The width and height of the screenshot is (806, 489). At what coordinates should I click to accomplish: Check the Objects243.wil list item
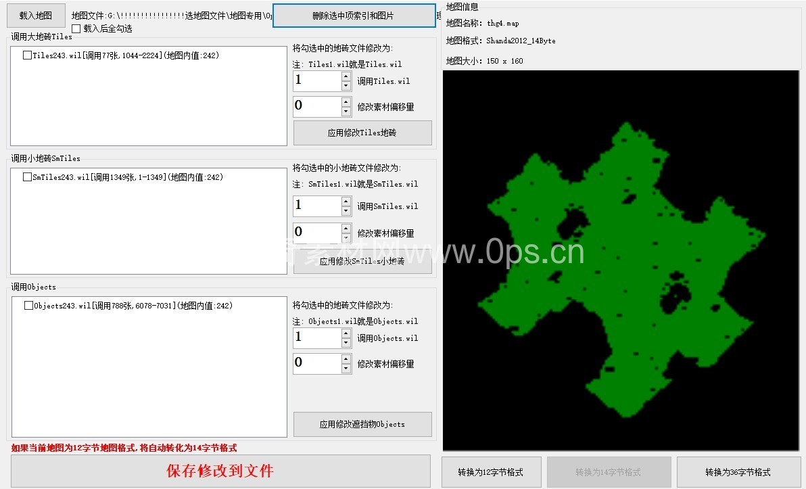click(28, 306)
